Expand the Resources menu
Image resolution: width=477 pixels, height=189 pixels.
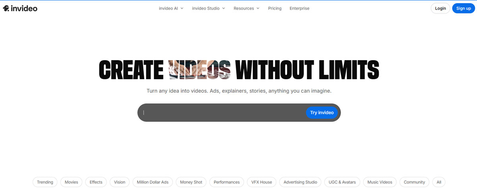pyautogui.click(x=246, y=8)
